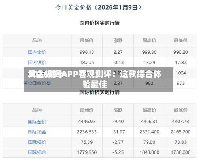Select the 最新价 header in the international table
Viewport: 198px width, 160px height.
[87, 110]
